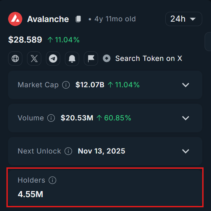The height and width of the screenshot is (211, 211).
Task: Click the Avalanche red logo icon
Action: (15, 19)
